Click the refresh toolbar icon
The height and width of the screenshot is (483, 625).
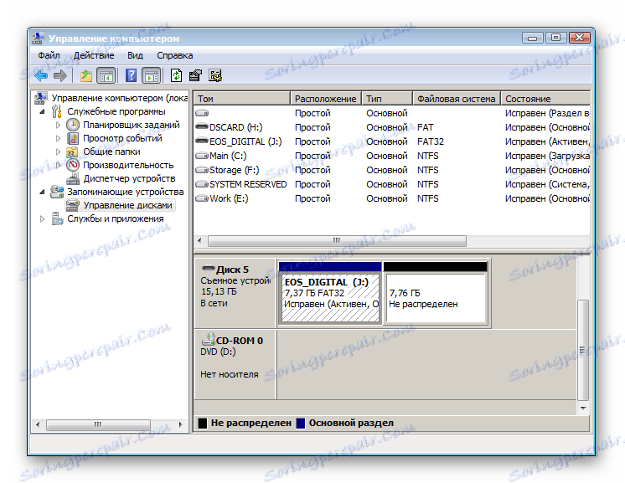click(176, 75)
